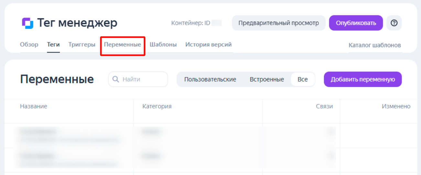Open the Каталог шаблонов link
Viewport: 421px width, 175px height.
[x=375, y=45]
